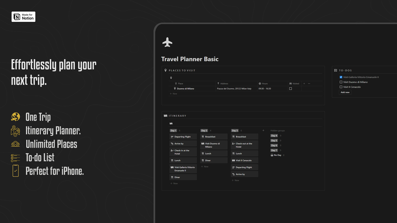Show hidden group Day 7
Screen dimensions: 397x223
click(x=274, y=150)
